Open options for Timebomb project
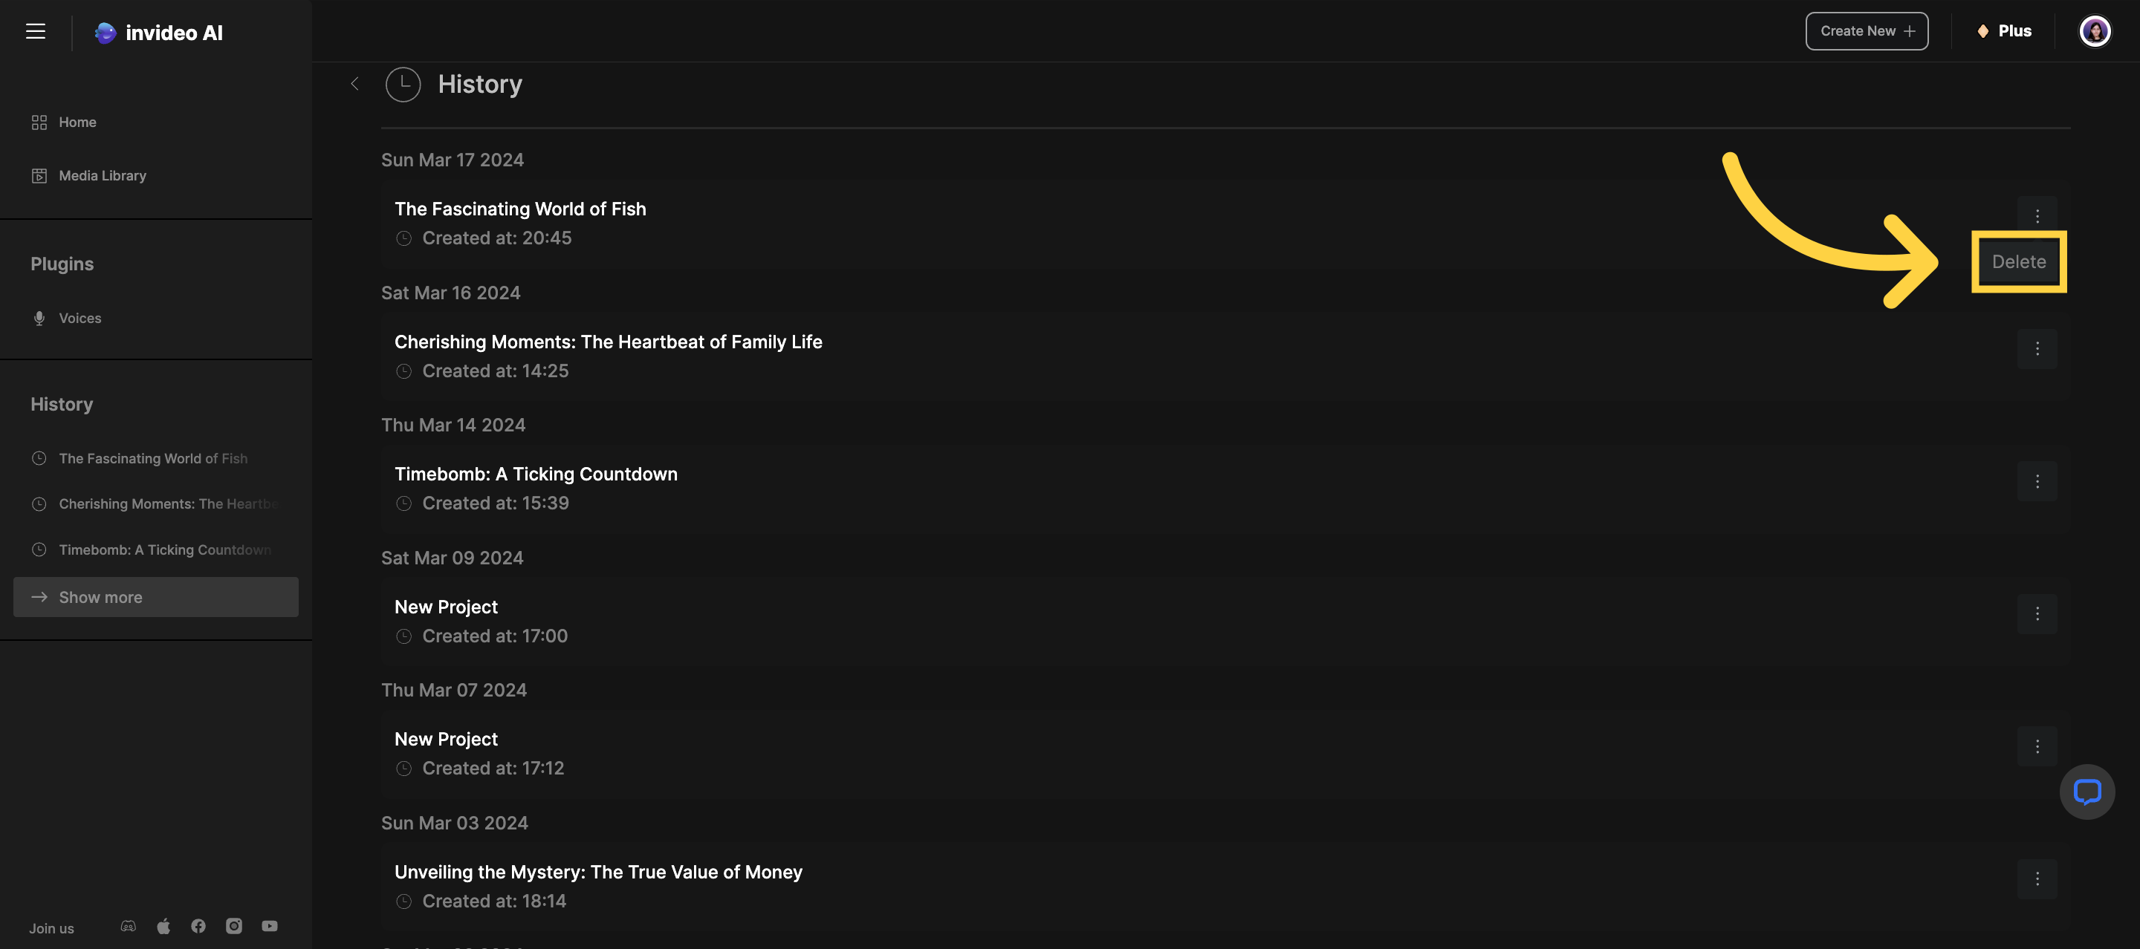 (x=2036, y=482)
